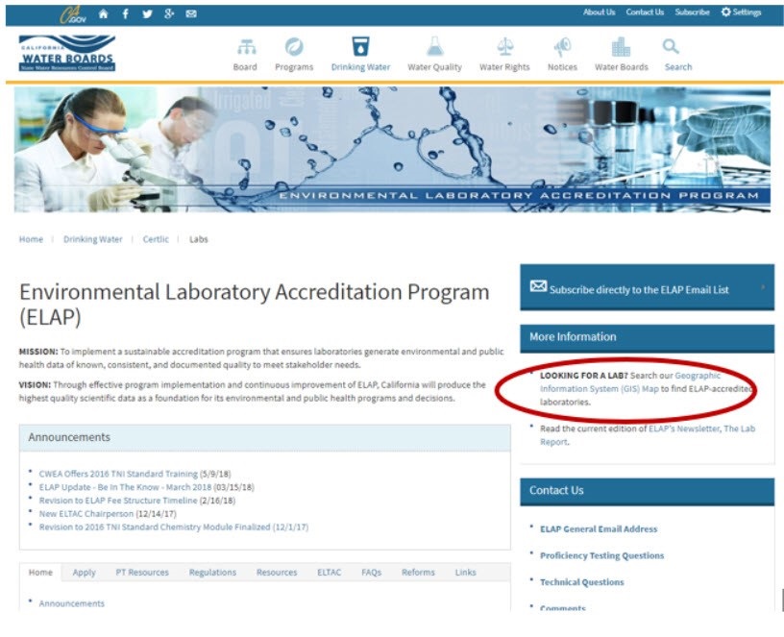The width and height of the screenshot is (784, 637).
Task: Click the California Water Boards logo
Action: pyautogui.click(x=67, y=53)
